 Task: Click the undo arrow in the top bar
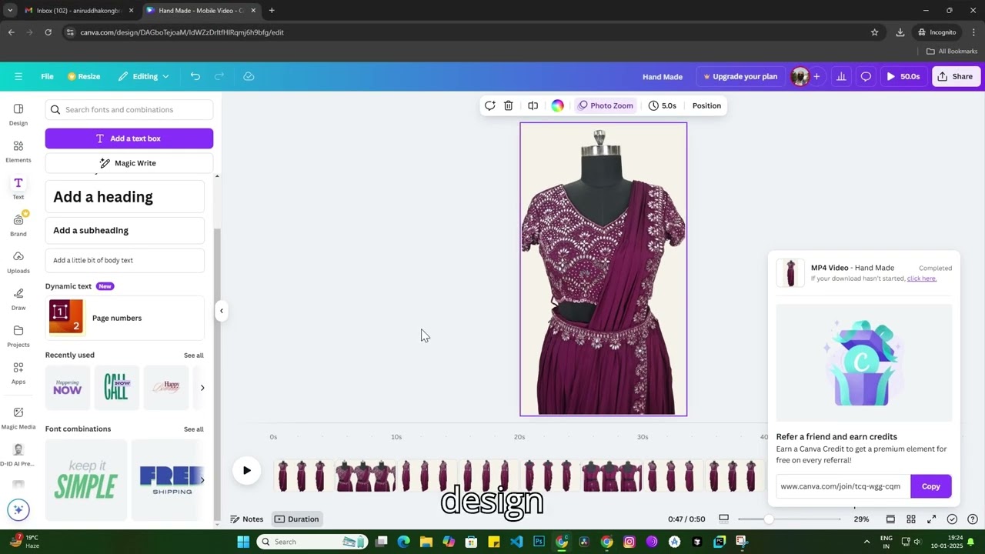[x=195, y=76]
